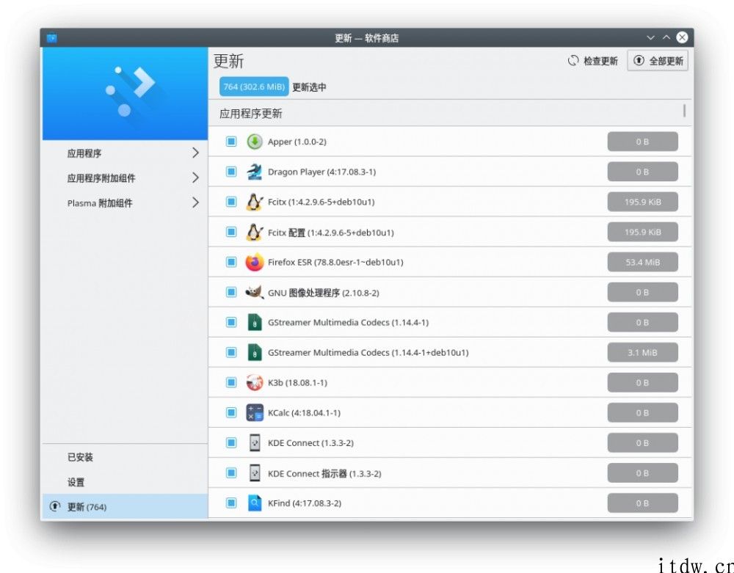Click the title bar keep-below down arrow
734x573 pixels.
[x=650, y=37]
